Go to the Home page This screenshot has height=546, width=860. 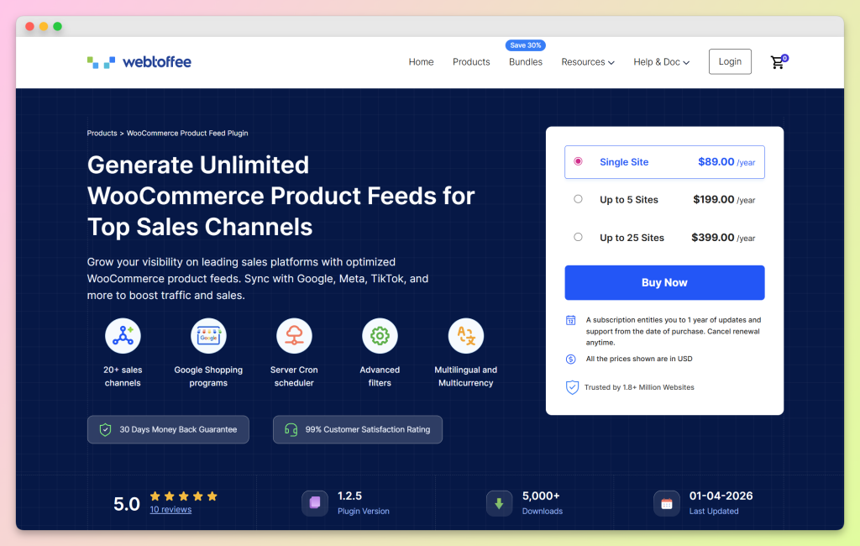pyautogui.click(x=421, y=62)
